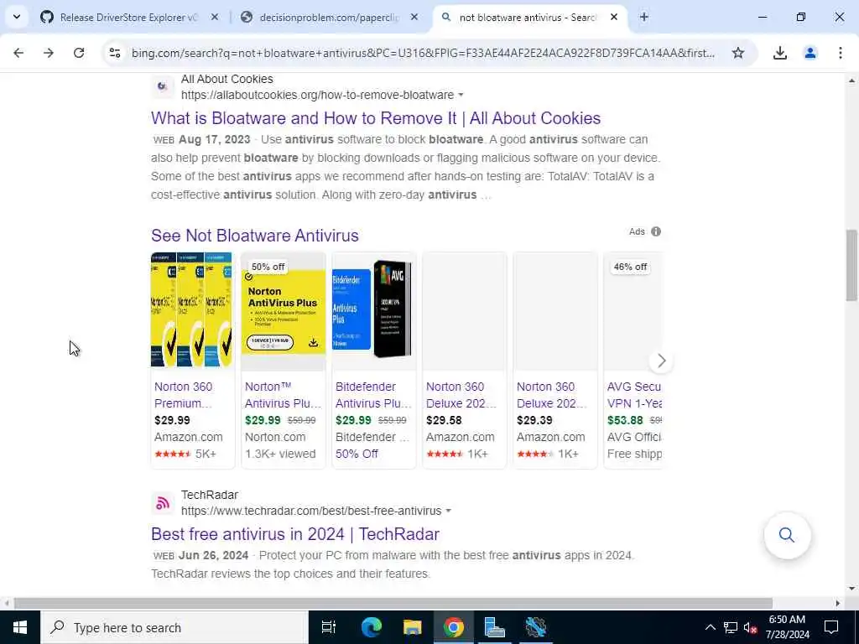Close the DriverStore Explorer tab
The image size is (859, 644).
point(215,17)
